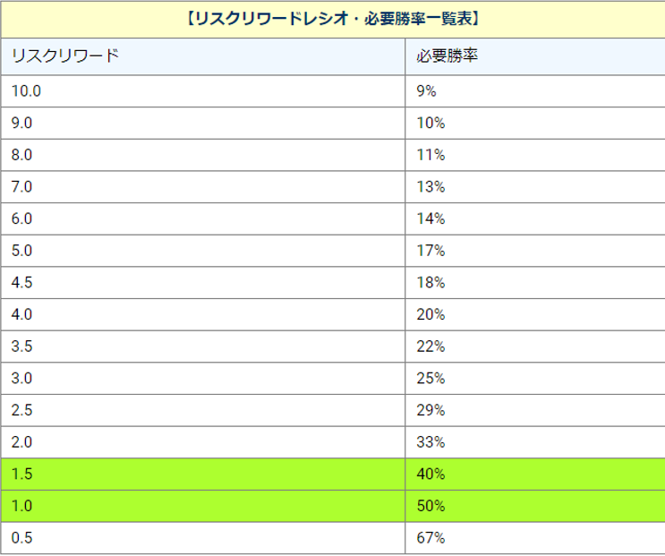Click the 必要勝率 column header

[447, 56]
